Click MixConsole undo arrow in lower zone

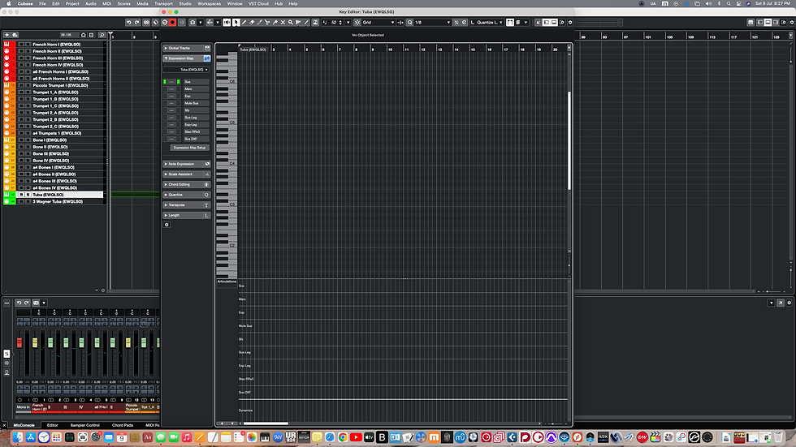(19, 303)
